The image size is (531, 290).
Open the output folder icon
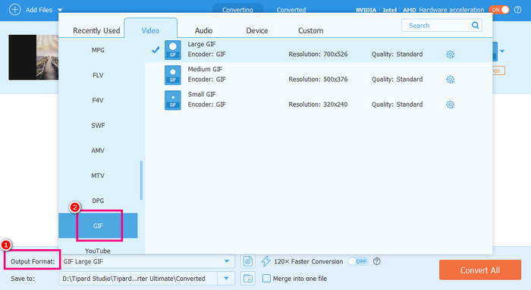coord(248,279)
